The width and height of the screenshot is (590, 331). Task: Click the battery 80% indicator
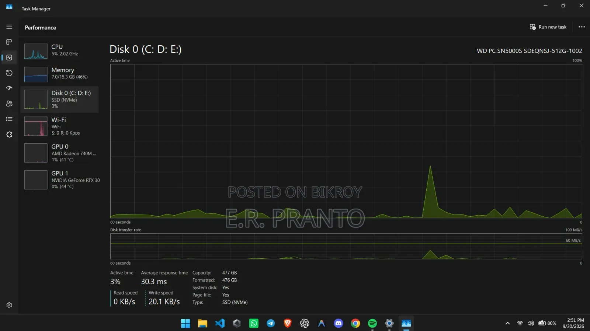click(x=547, y=323)
